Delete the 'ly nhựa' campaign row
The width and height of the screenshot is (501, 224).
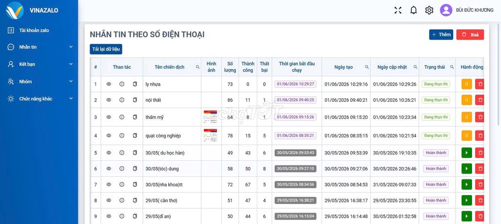point(479,84)
